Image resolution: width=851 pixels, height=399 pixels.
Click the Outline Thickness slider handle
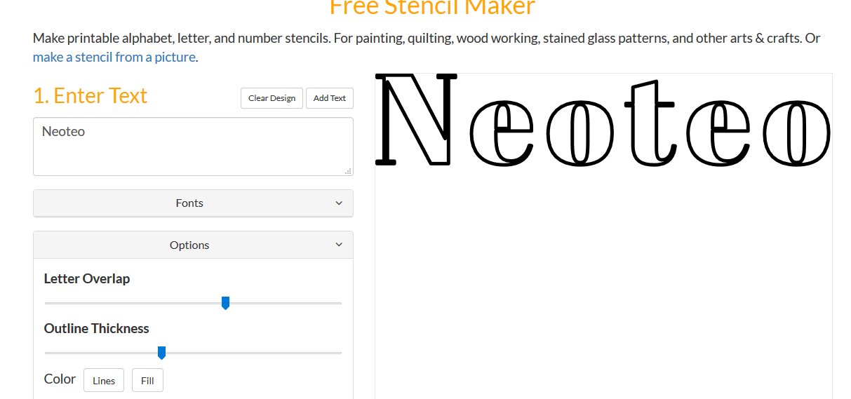[x=161, y=353]
